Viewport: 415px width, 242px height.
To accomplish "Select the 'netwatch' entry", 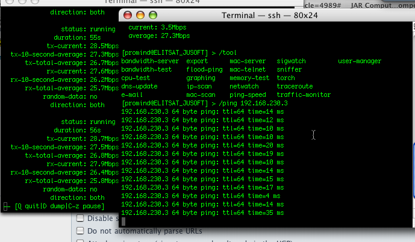I will coord(244,87).
